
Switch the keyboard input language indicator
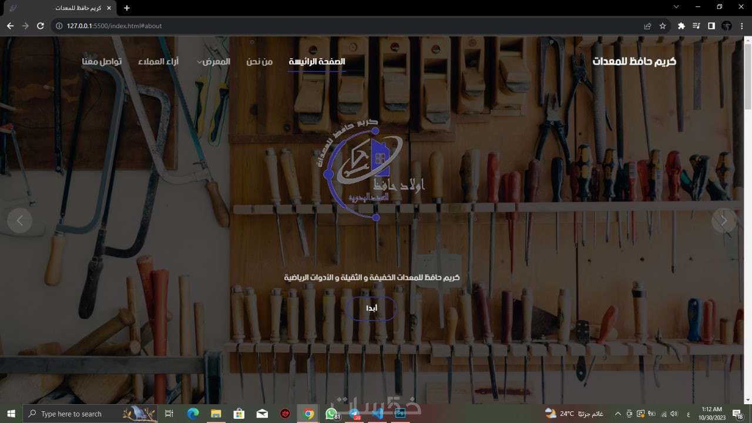688,414
